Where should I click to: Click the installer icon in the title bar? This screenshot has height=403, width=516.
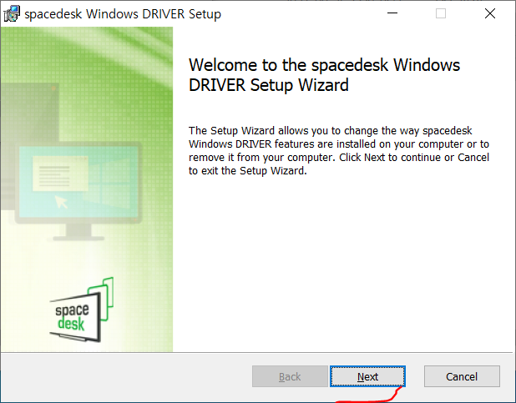pyautogui.click(x=12, y=14)
